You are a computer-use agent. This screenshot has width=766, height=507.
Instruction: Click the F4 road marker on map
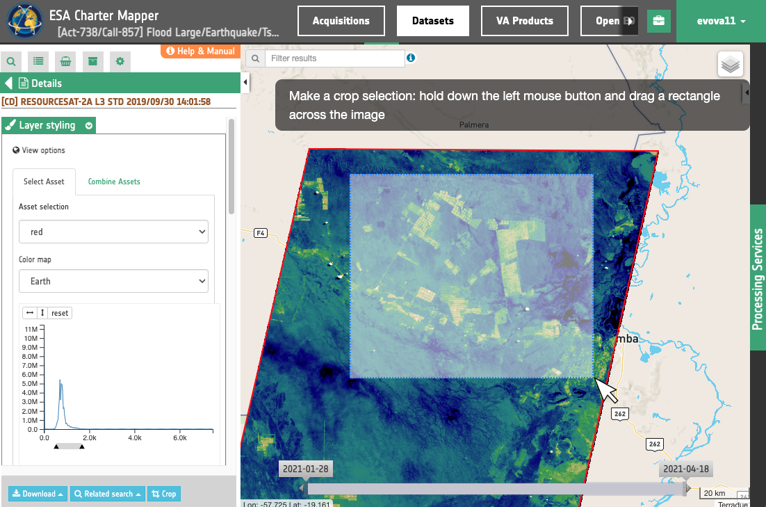(x=261, y=233)
